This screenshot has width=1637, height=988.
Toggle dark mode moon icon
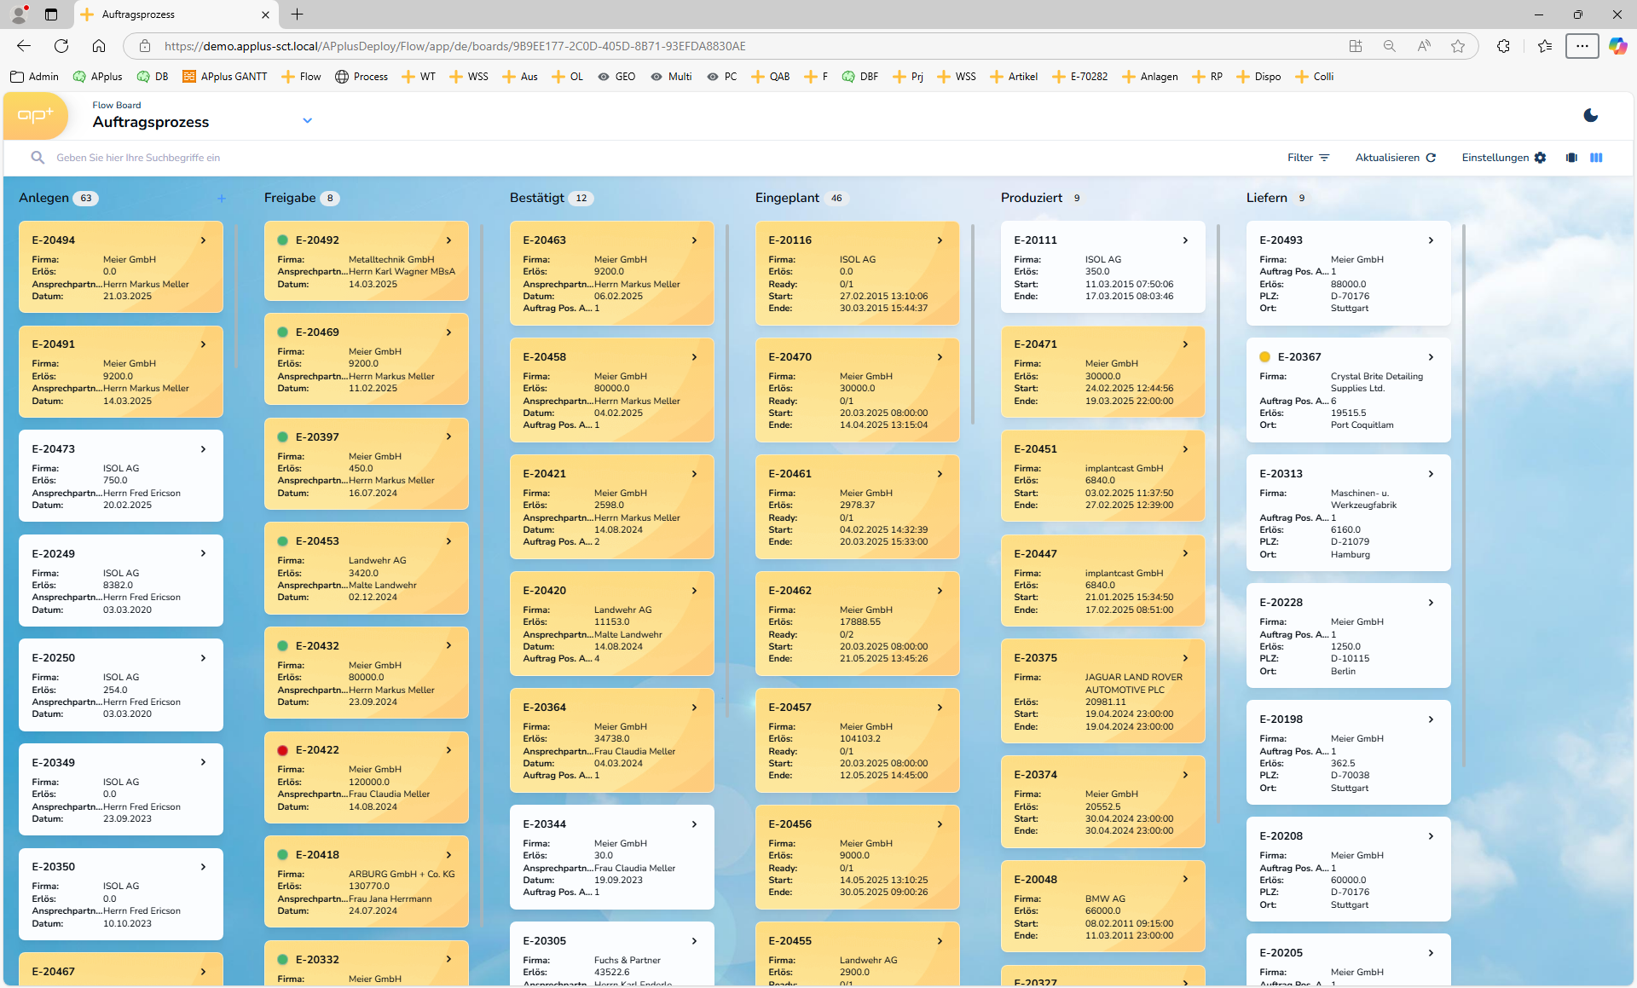1590,115
